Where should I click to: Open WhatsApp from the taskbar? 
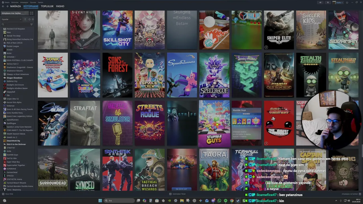219,201
